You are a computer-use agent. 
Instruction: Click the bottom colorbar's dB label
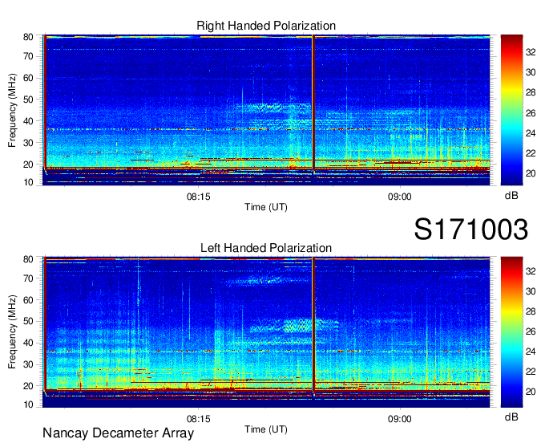(511, 417)
